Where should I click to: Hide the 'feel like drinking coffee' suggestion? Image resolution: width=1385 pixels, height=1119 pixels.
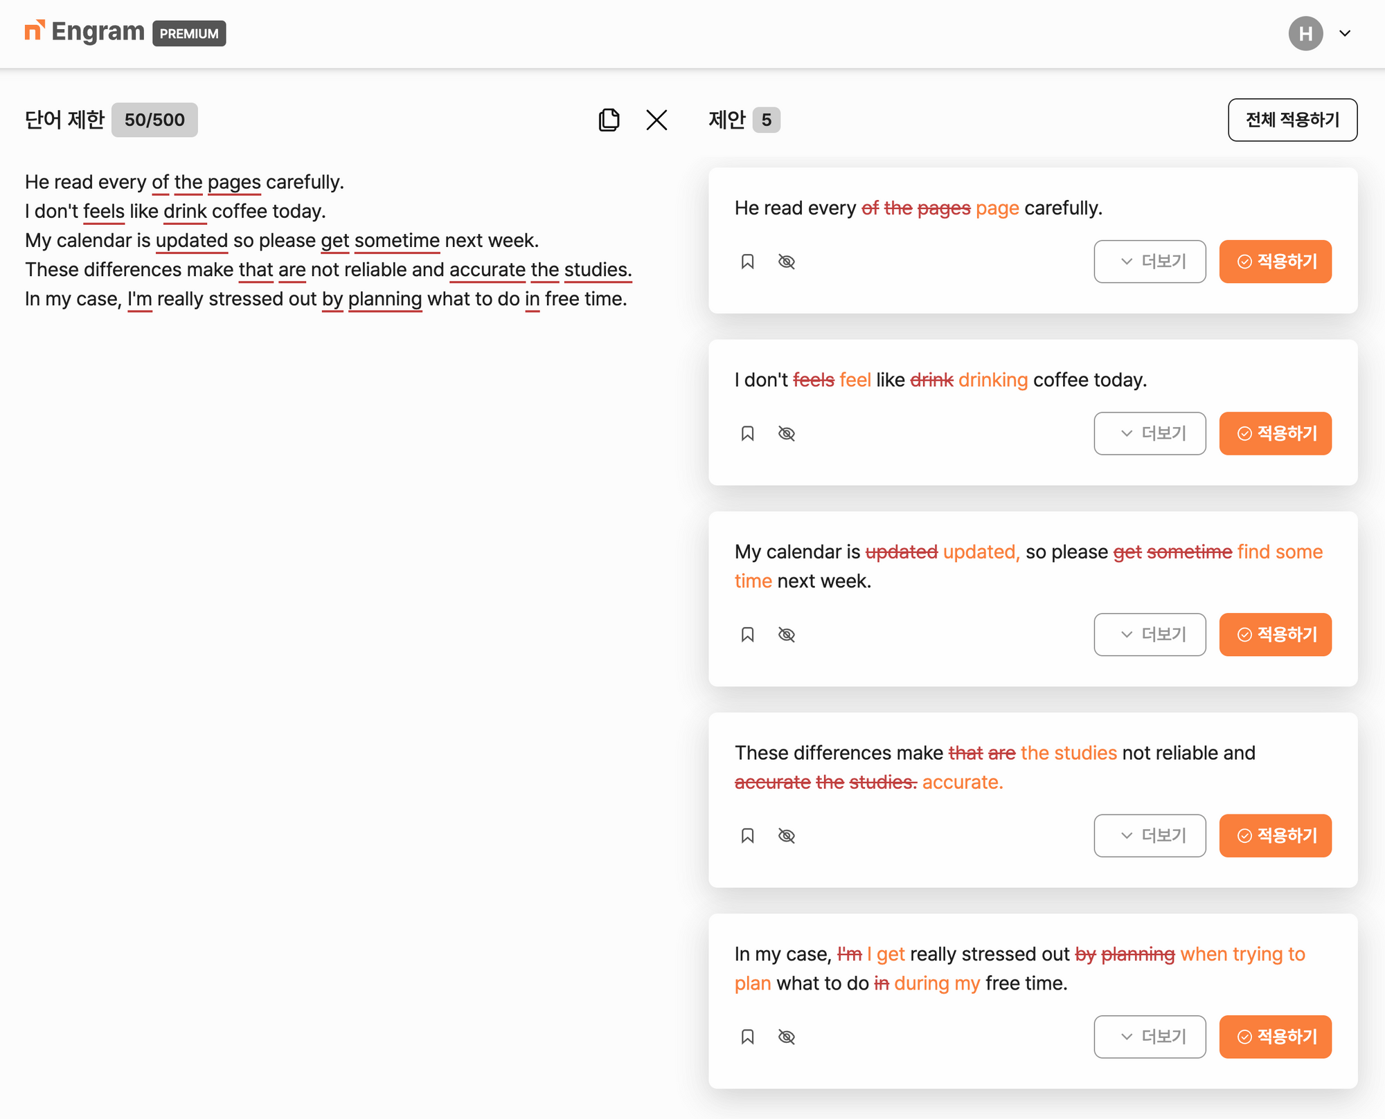coord(787,434)
